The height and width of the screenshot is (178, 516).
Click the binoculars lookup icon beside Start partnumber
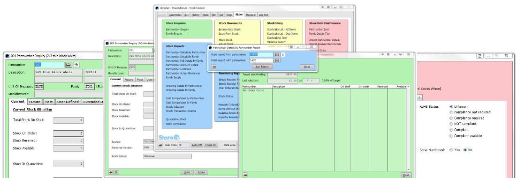pyautogui.click(x=277, y=54)
